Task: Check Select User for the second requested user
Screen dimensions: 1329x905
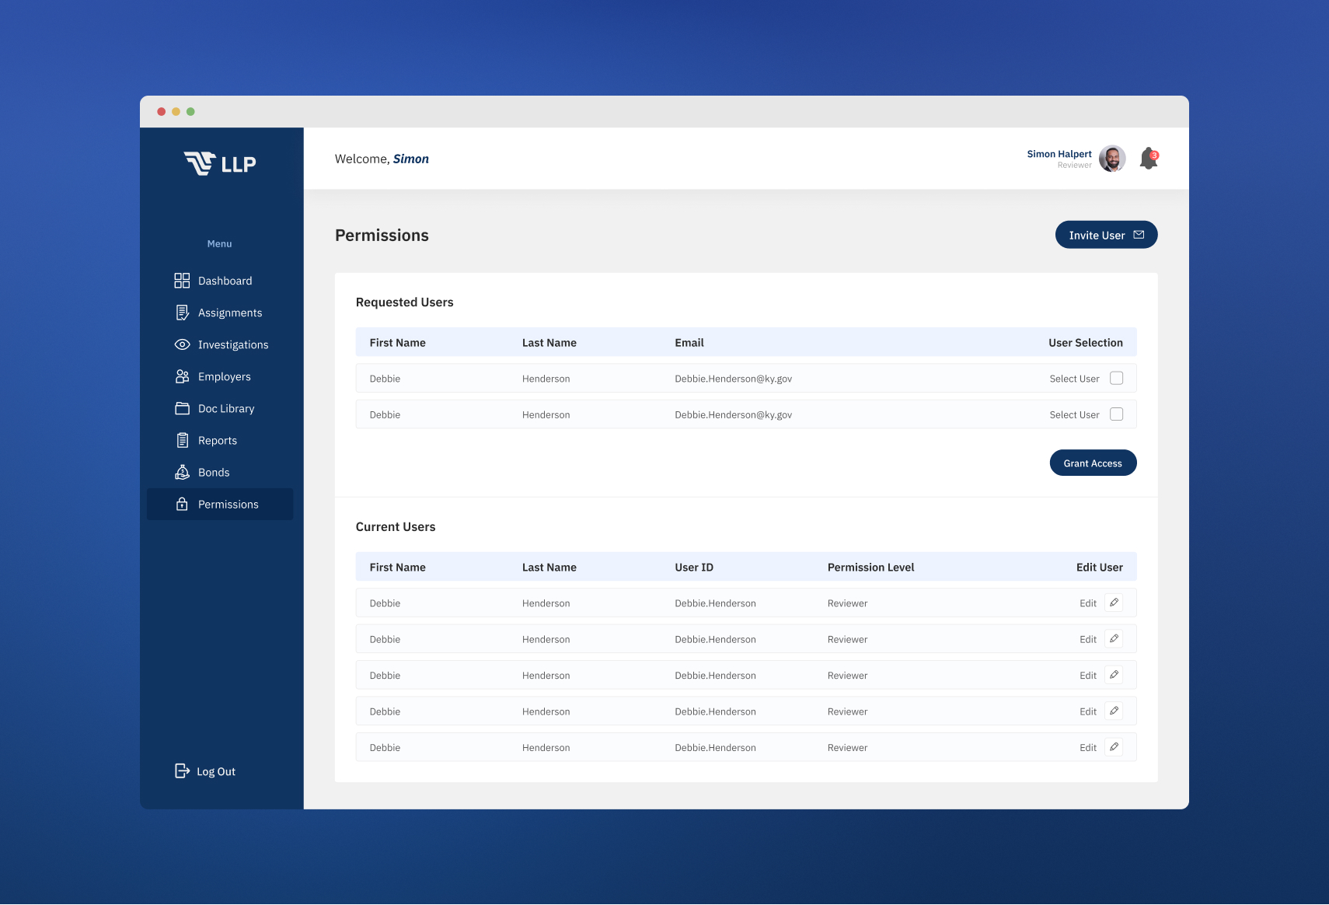Action: tap(1118, 414)
